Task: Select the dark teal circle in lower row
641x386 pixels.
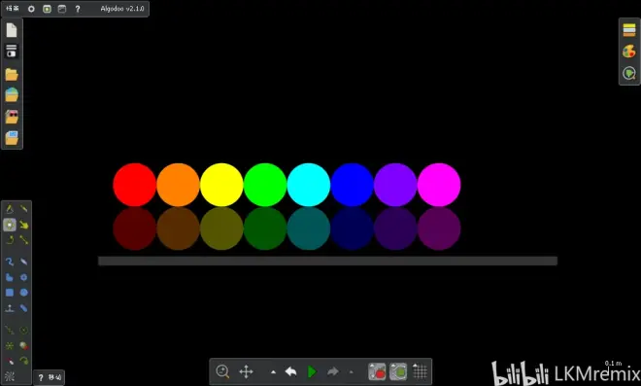Action: (x=309, y=228)
